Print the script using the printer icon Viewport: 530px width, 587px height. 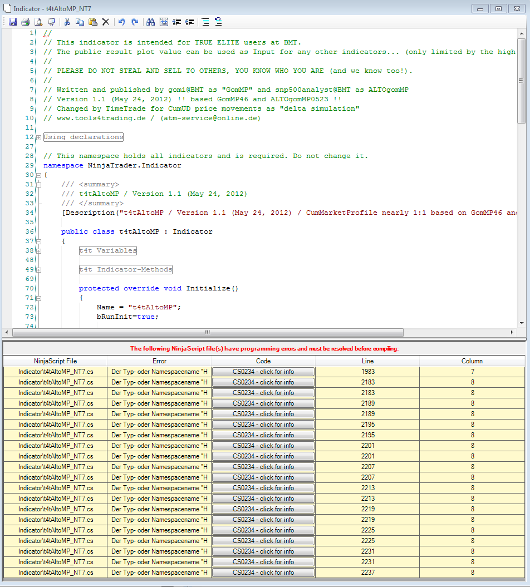(x=26, y=22)
